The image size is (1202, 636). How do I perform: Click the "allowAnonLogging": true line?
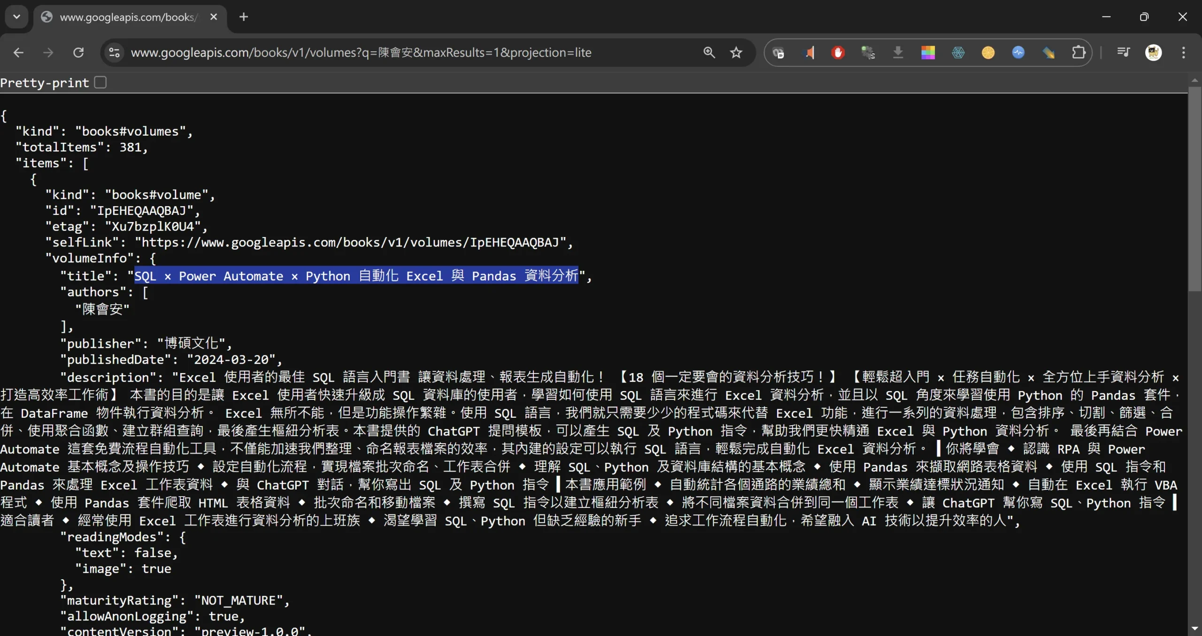pos(153,616)
